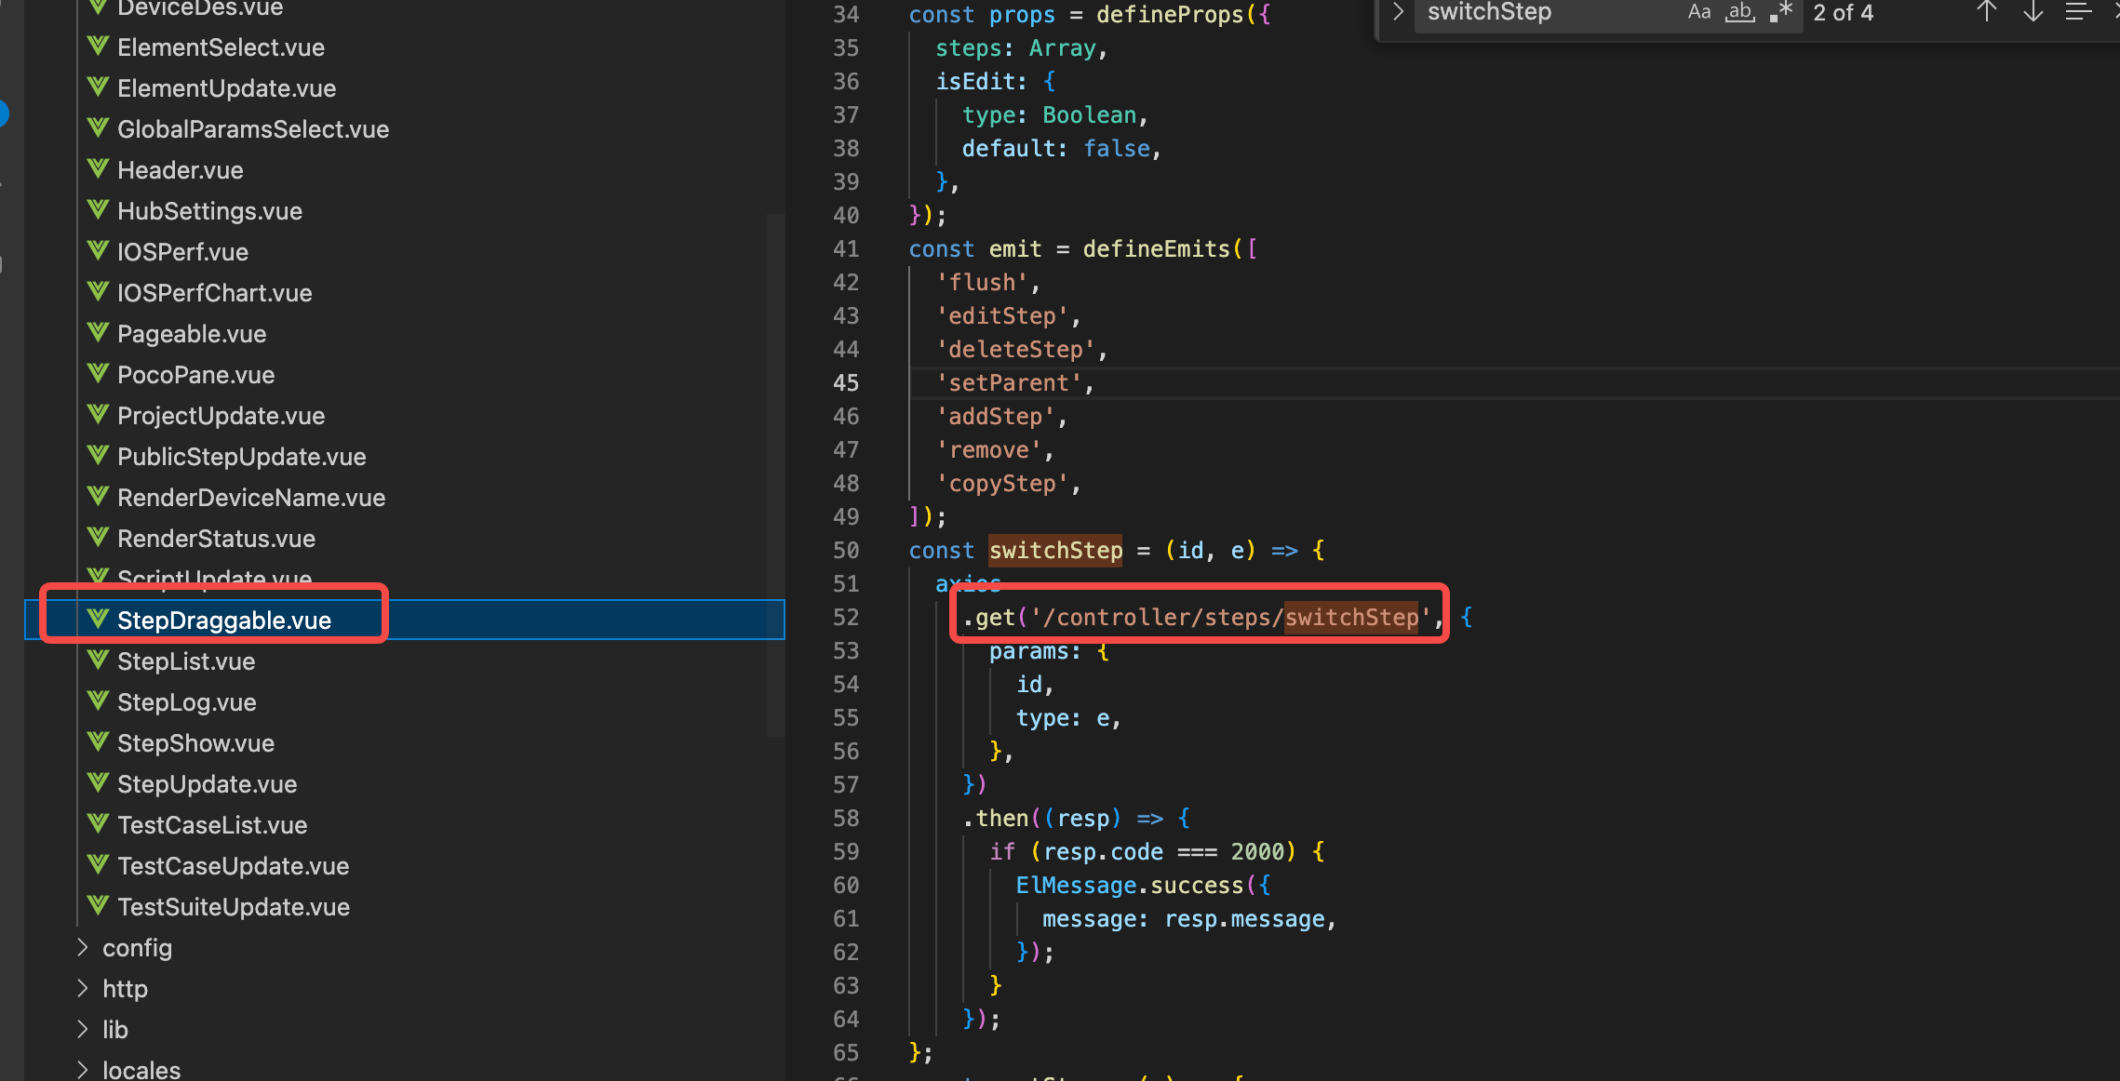Select the StepList.vue Vue component icon
Screen dimensions: 2120x1081
(98, 660)
